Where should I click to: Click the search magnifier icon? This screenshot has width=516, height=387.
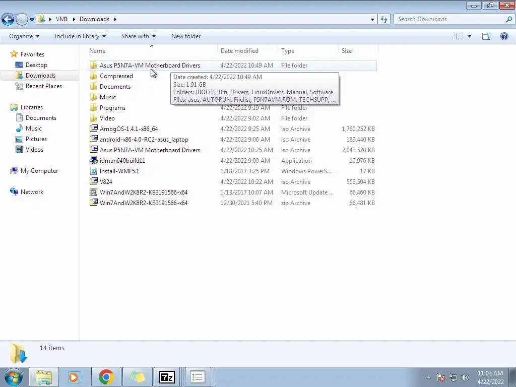509,19
